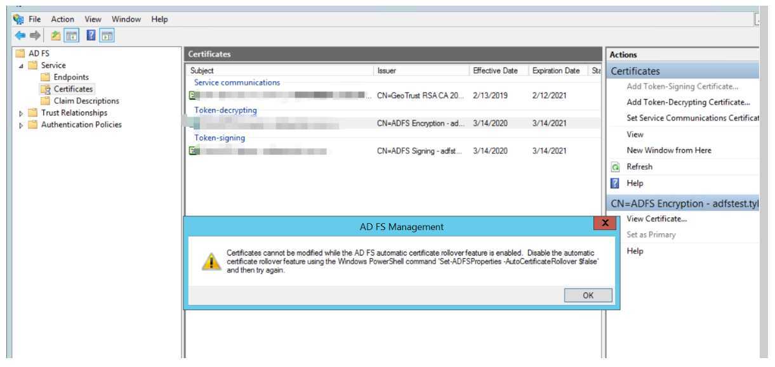The width and height of the screenshot is (775, 367).
Task: Select Authentication Policies label in tree
Action: [81, 124]
